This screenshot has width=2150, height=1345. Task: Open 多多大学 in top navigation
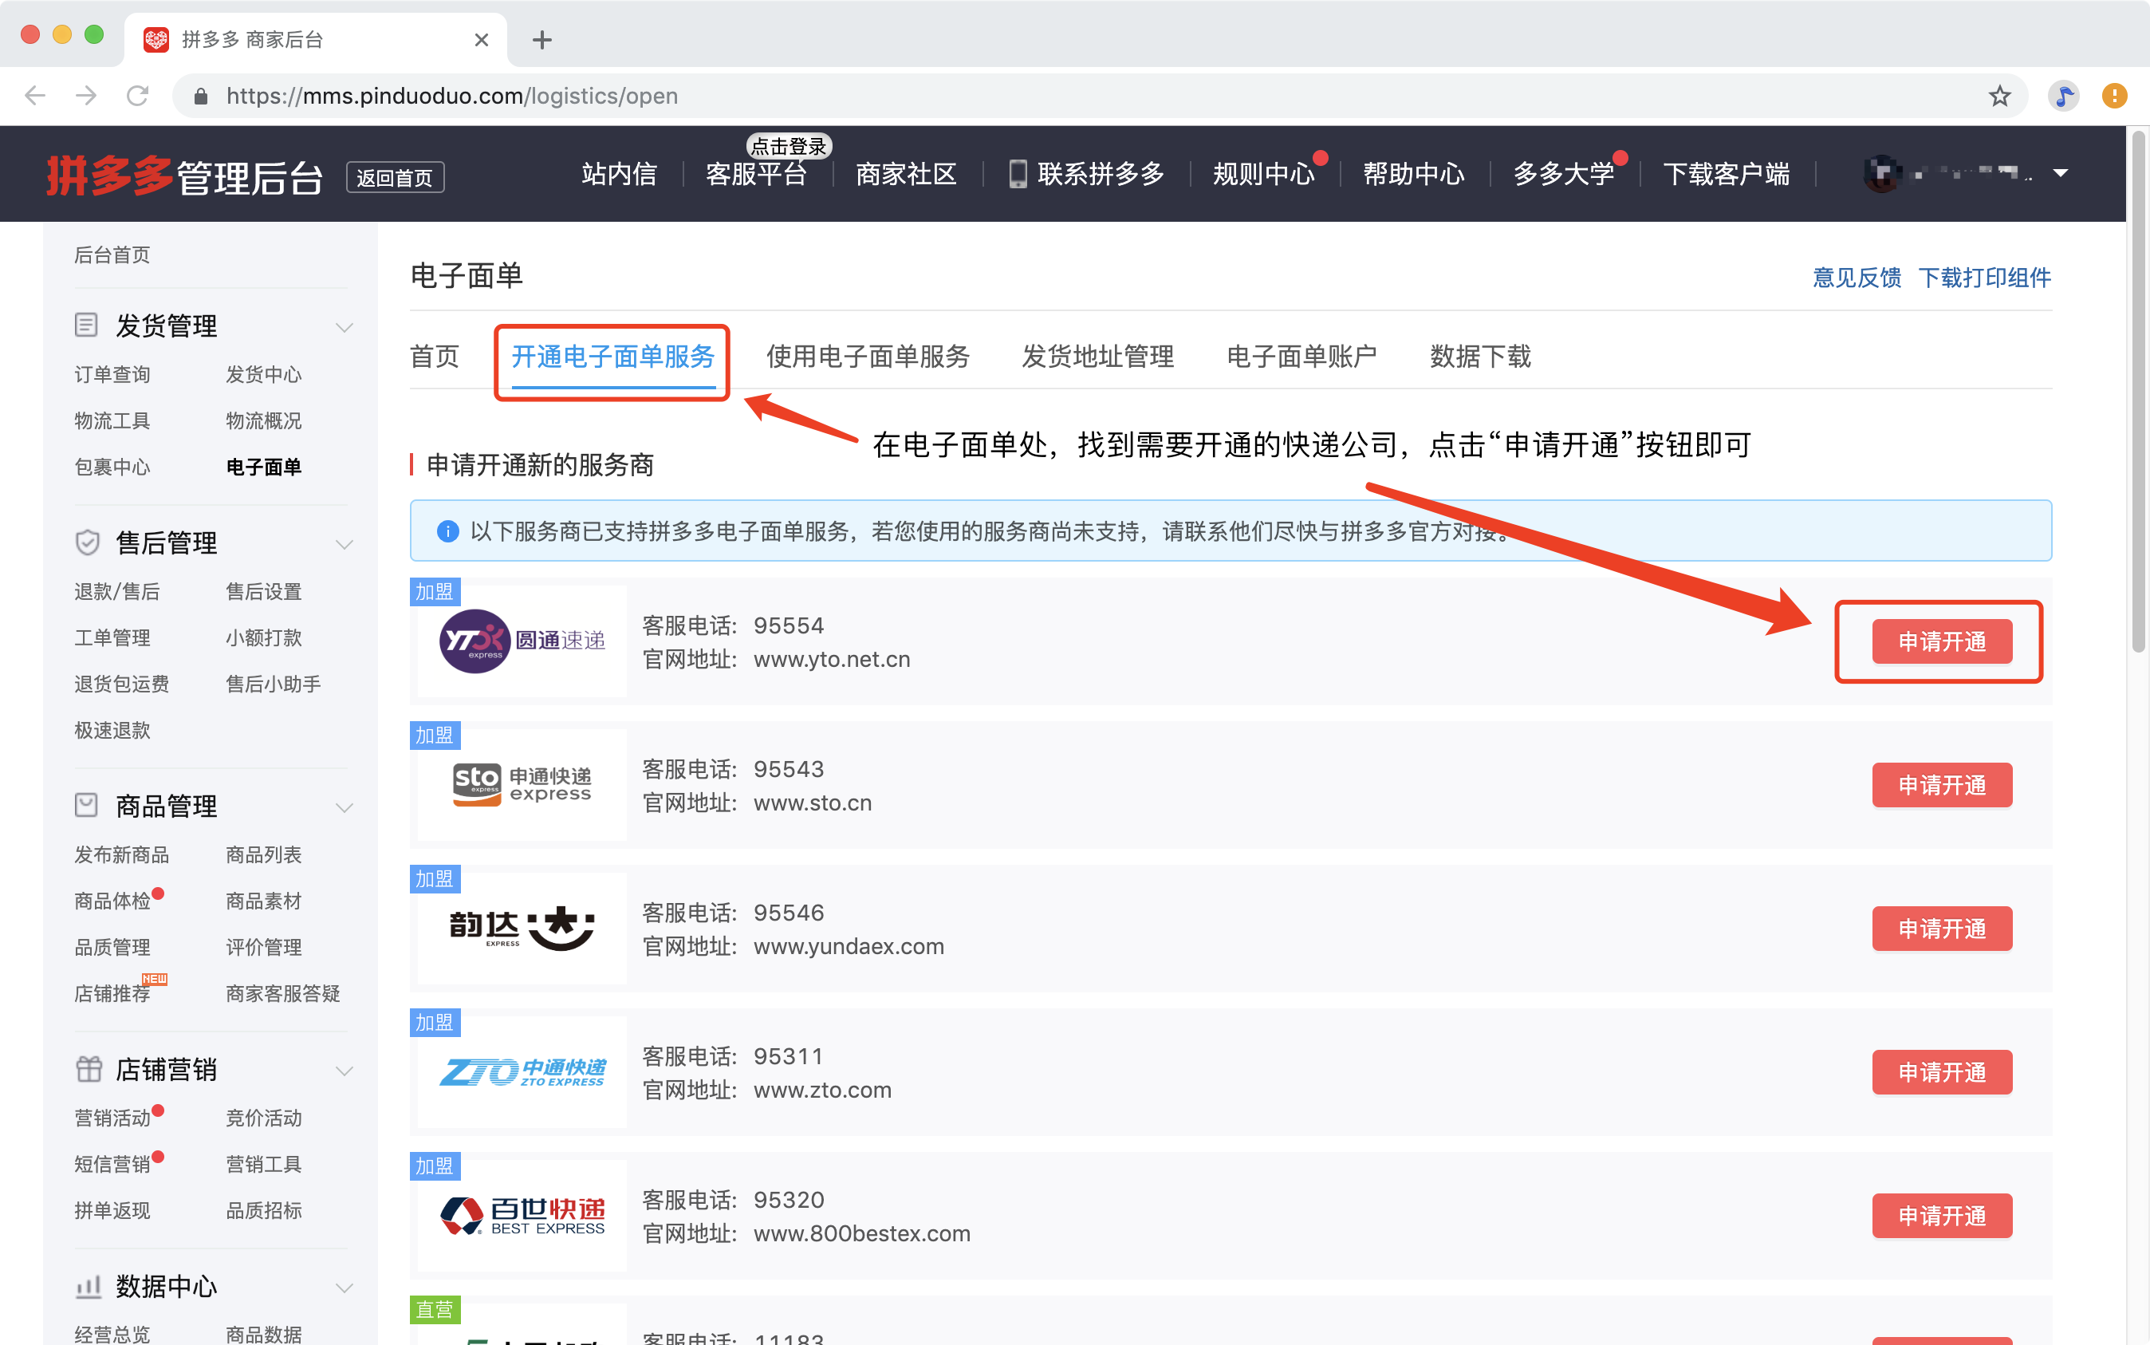pyautogui.click(x=1564, y=173)
